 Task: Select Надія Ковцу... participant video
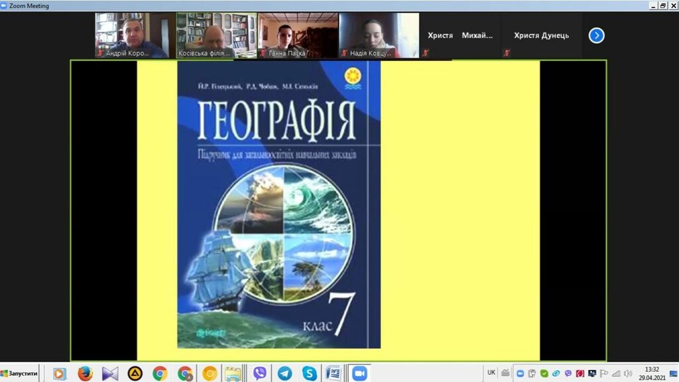(379, 34)
